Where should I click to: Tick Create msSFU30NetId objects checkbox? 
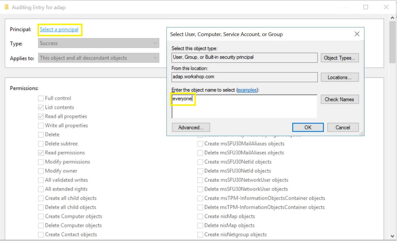(x=200, y=162)
